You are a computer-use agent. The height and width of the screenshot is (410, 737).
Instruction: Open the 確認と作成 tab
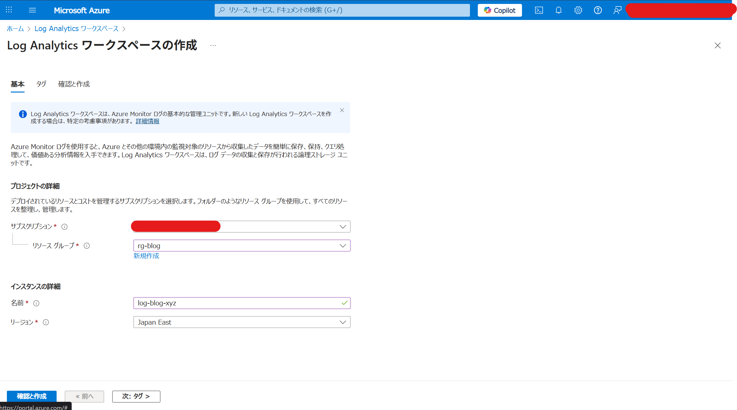click(74, 84)
